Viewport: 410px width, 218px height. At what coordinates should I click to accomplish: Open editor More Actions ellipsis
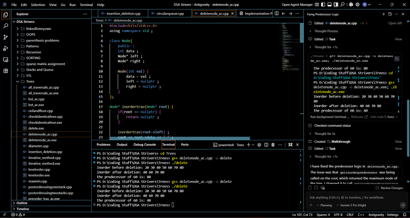point(297,14)
